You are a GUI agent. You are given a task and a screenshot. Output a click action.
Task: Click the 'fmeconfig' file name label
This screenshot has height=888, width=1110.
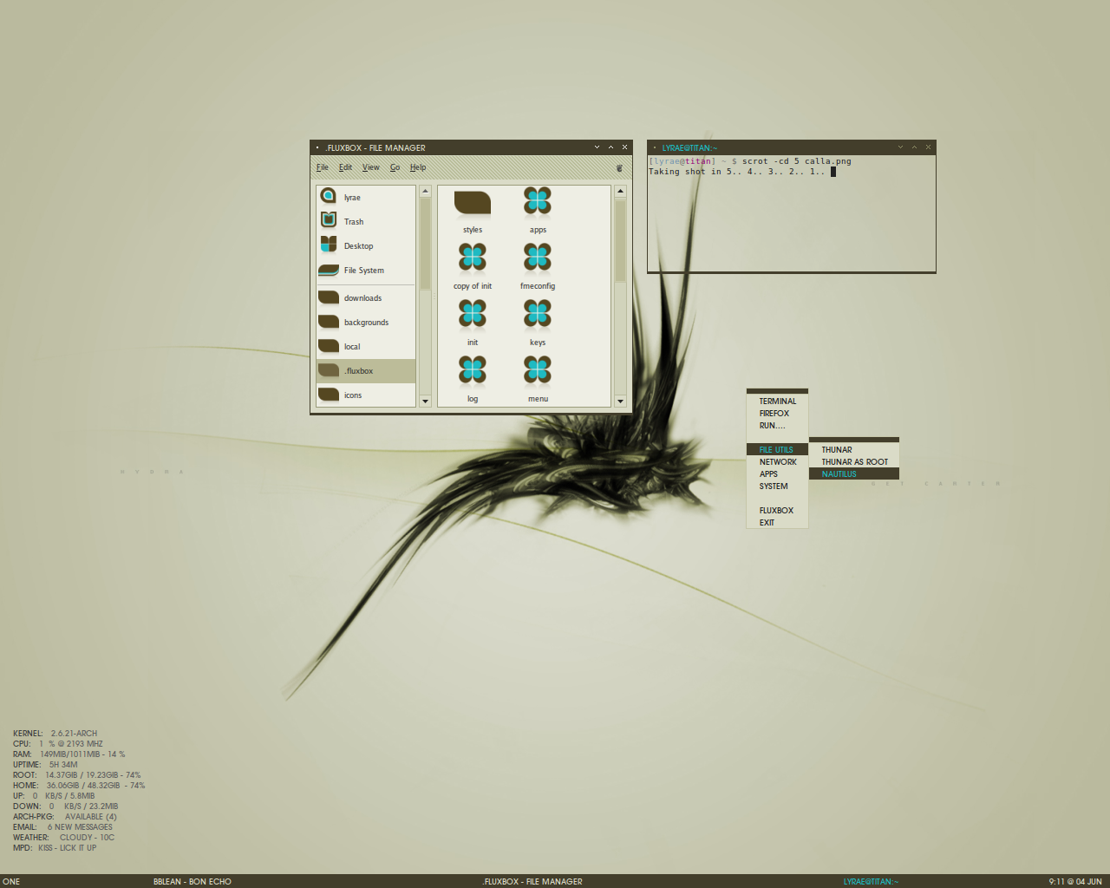pos(538,286)
